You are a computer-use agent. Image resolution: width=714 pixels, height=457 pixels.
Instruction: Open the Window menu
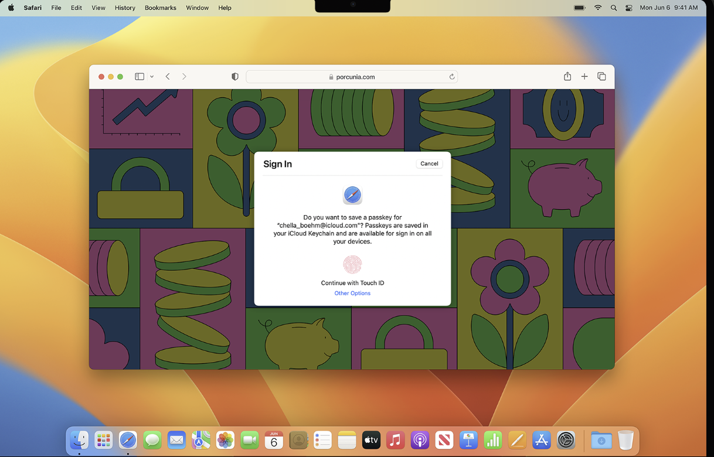197,8
